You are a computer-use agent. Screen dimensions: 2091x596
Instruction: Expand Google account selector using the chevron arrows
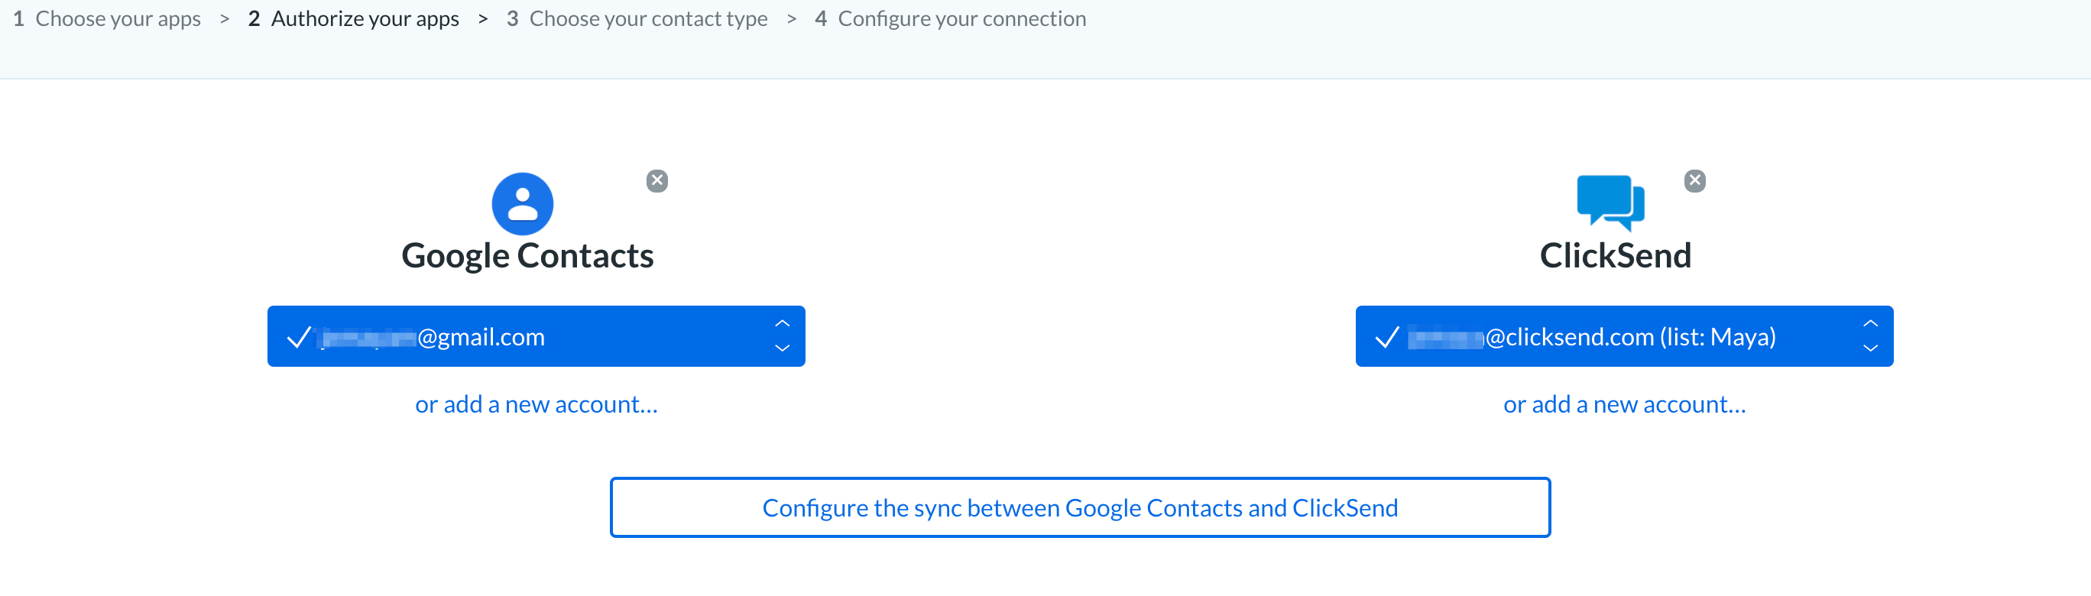(x=782, y=336)
